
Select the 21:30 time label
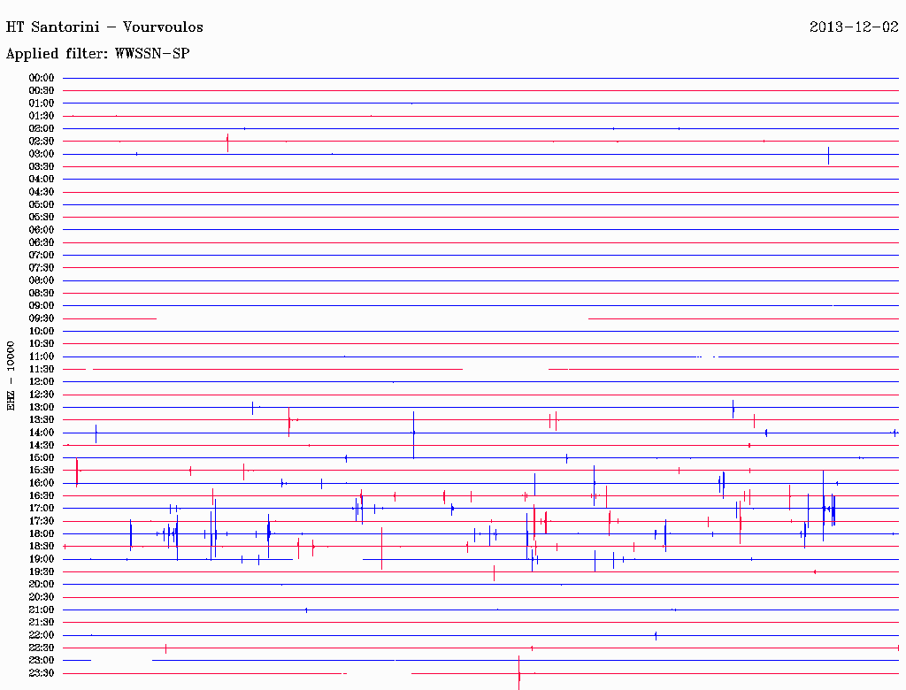click(42, 623)
